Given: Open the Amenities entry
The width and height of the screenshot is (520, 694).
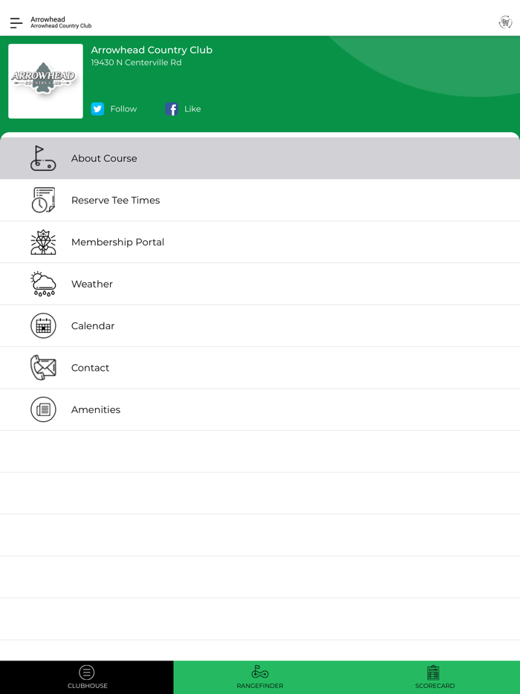Looking at the screenshot, I should click(x=260, y=409).
